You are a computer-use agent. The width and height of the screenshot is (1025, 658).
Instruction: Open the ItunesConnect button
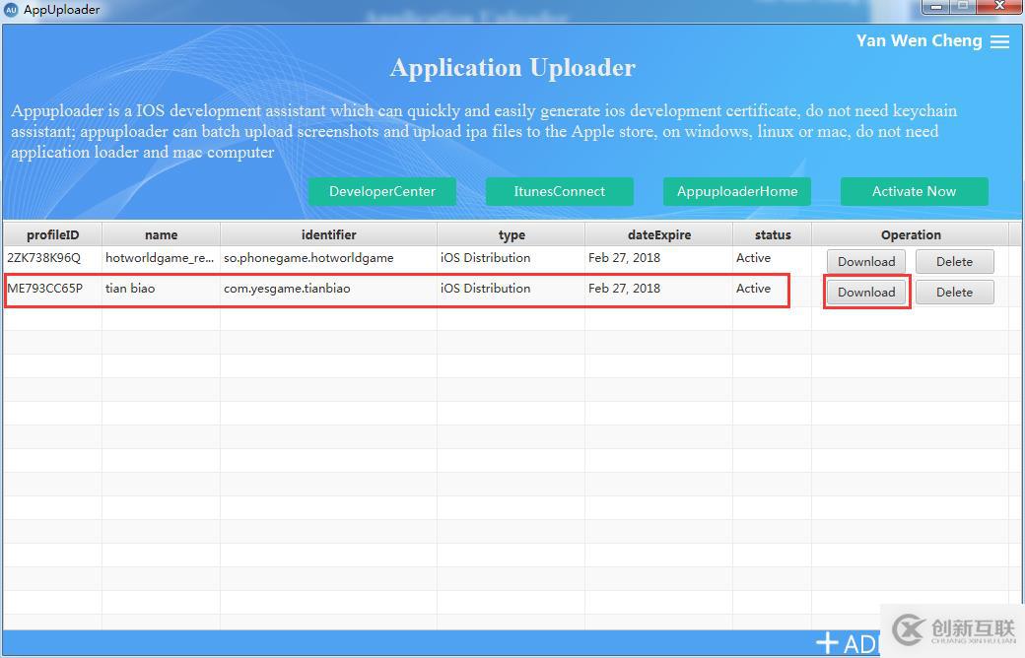tap(559, 191)
